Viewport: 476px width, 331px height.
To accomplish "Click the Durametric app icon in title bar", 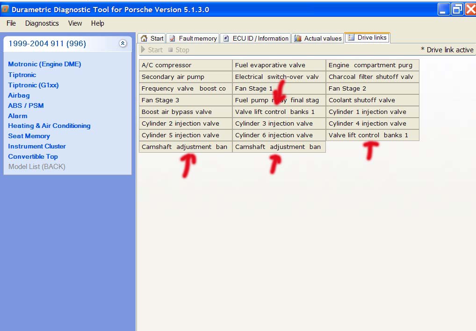I will click(x=5, y=9).
